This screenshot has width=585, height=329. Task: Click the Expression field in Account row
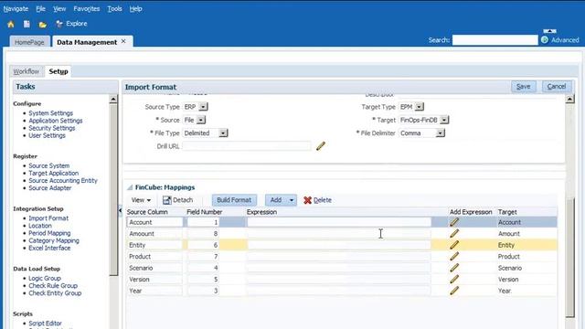click(339, 222)
